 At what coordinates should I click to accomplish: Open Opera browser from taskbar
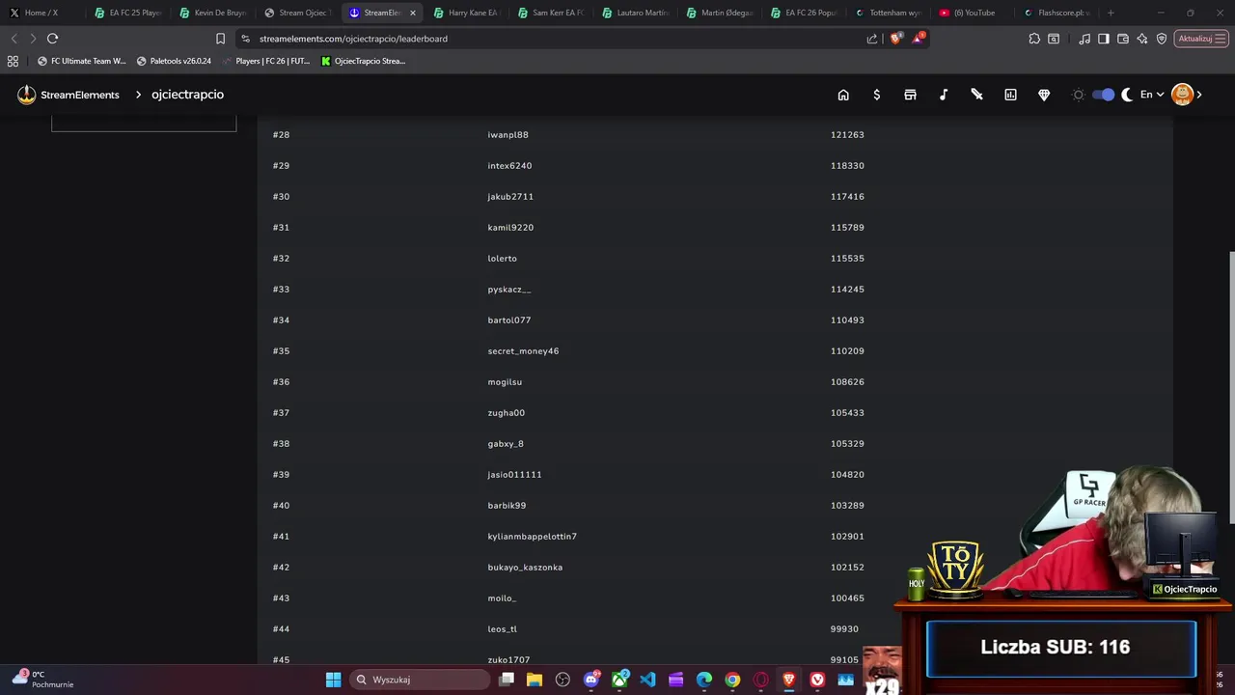click(761, 680)
